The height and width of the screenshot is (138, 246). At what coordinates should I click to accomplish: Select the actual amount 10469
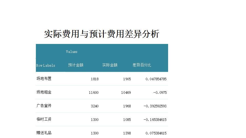click(126, 93)
